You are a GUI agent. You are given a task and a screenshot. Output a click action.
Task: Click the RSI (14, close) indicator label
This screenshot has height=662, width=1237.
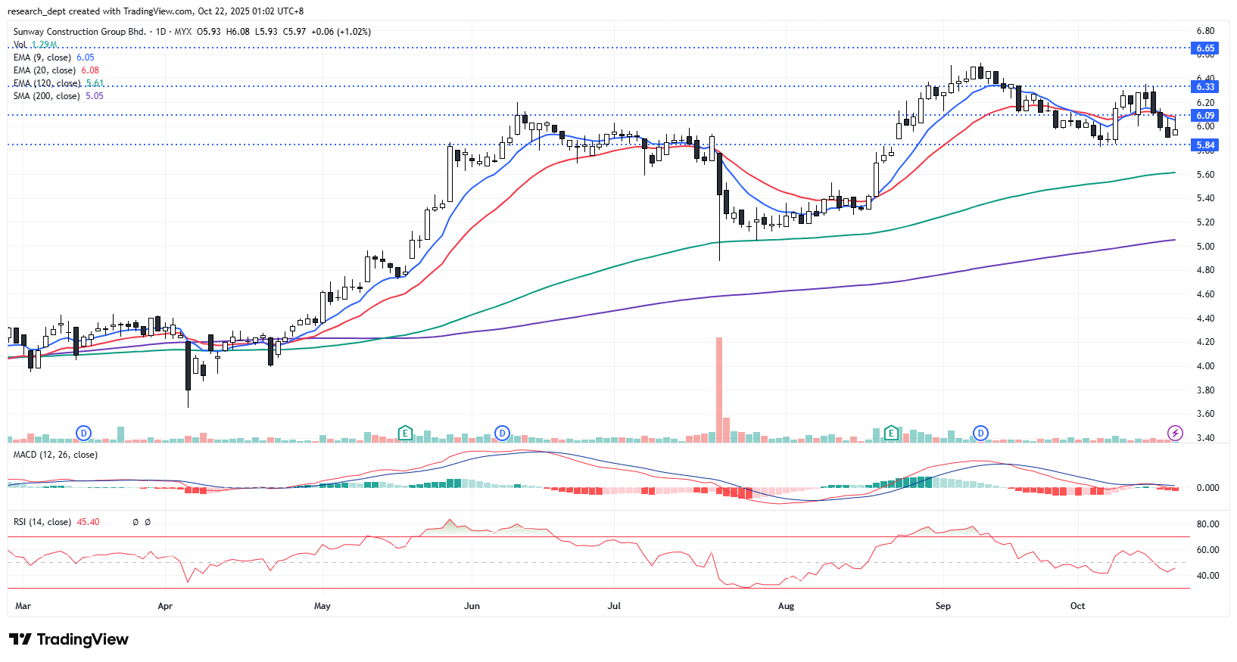(x=42, y=522)
